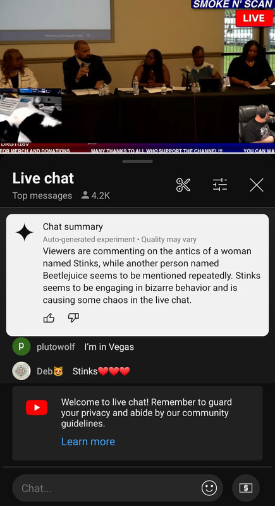Open the Top messages chat mode selector
Viewport: 275px width, 506px height.
42,195
